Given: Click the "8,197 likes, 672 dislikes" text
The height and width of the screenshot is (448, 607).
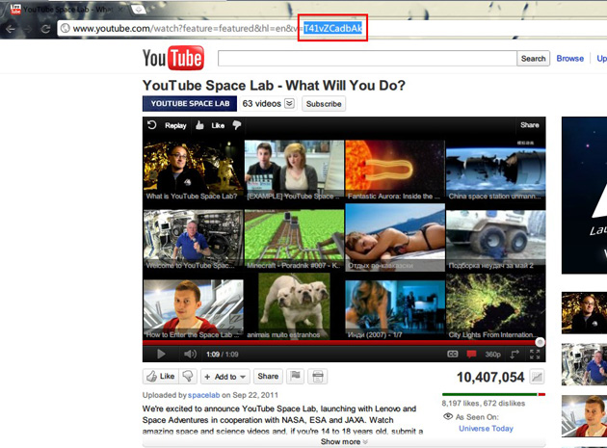Looking at the screenshot, I should click(483, 404).
